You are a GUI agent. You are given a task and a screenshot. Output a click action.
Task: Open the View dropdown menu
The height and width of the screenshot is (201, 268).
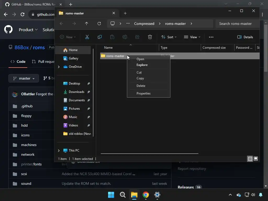(x=192, y=37)
